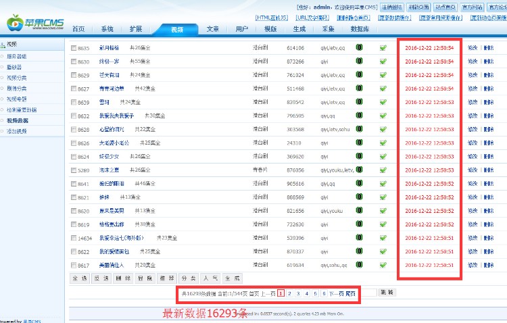Select the checkbox beside ID 8629
Image resolution: width=507 pixels, height=323 pixels.
pos(74,75)
